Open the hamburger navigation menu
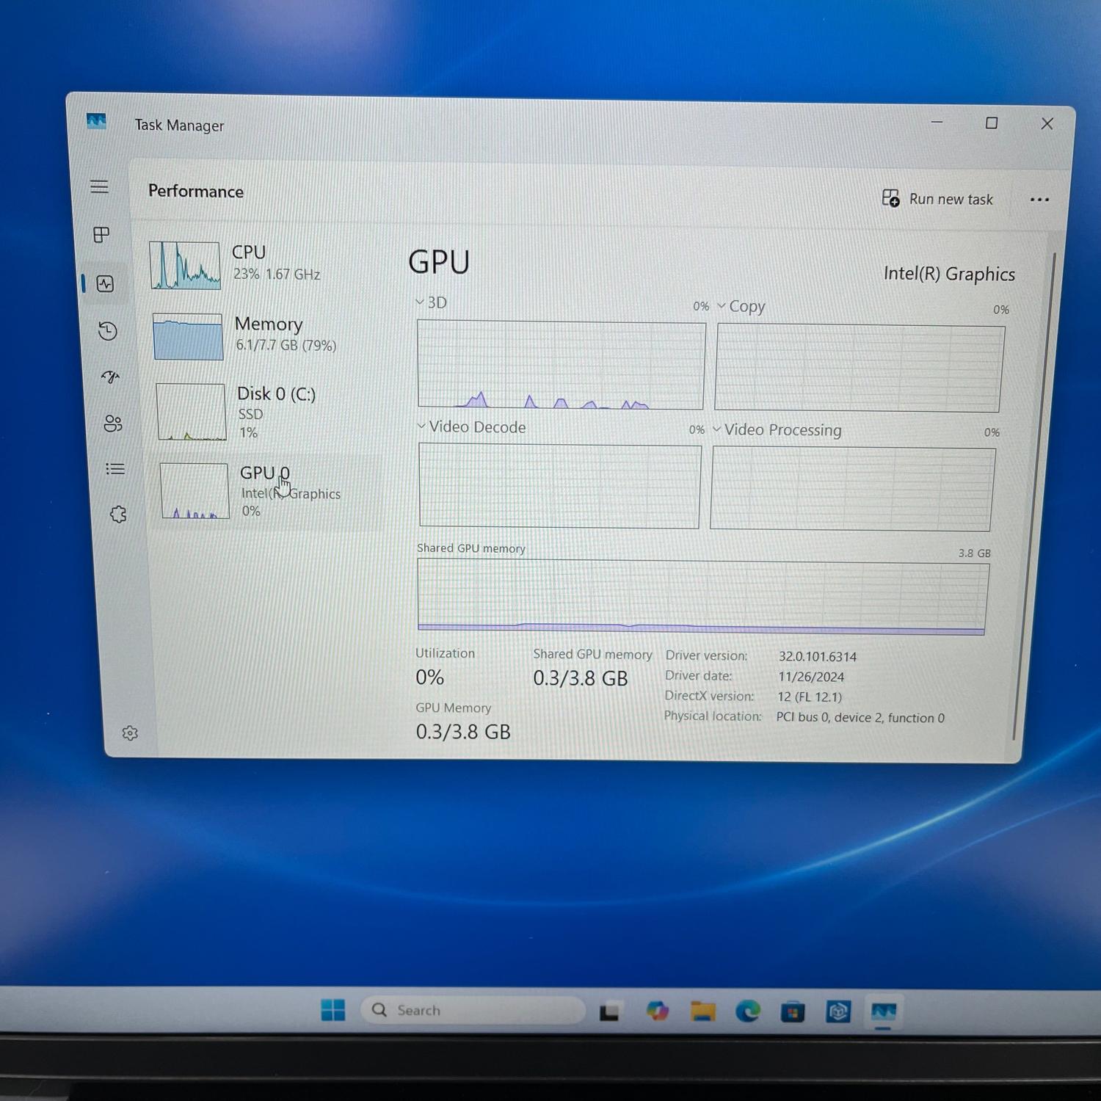Viewport: 1101px width, 1101px height. pyautogui.click(x=99, y=186)
